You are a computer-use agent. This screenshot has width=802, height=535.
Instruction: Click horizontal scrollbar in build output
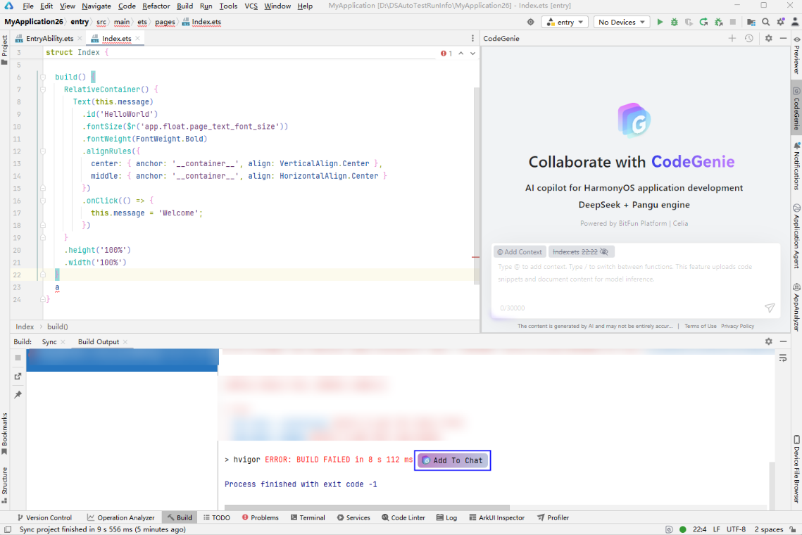pos(366,508)
